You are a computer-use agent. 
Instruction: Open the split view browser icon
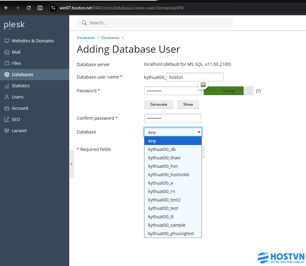[40, 8]
